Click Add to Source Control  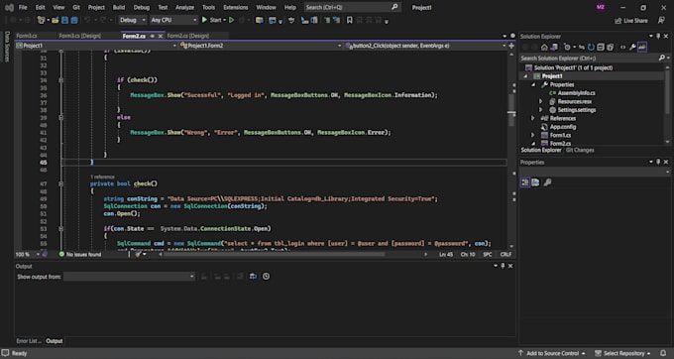(x=552, y=353)
